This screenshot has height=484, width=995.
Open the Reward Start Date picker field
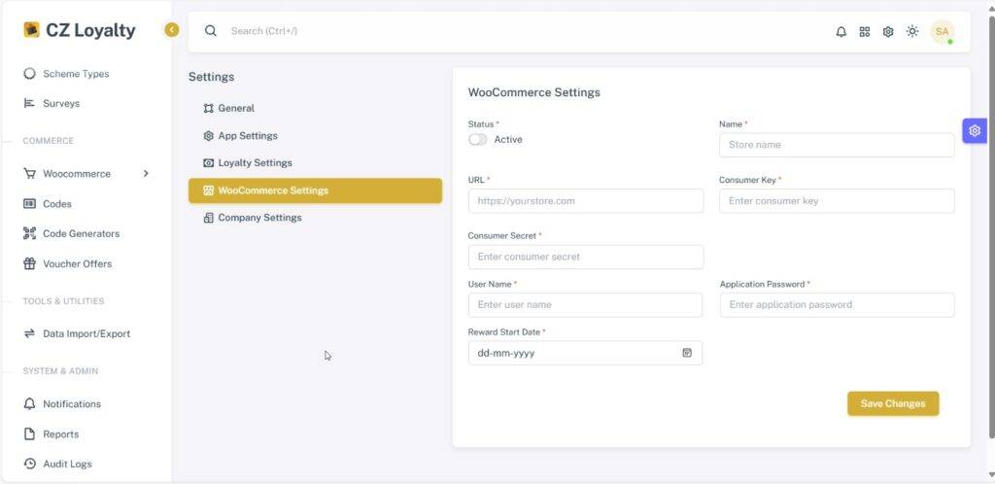pos(585,353)
